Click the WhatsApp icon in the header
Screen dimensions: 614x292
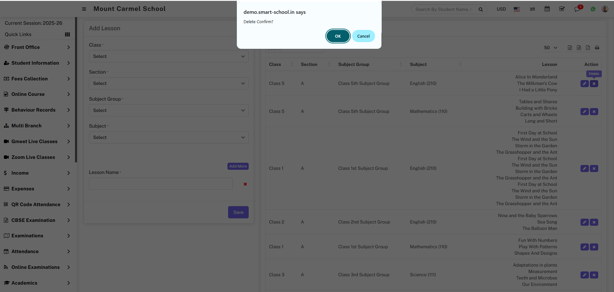click(593, 9)
